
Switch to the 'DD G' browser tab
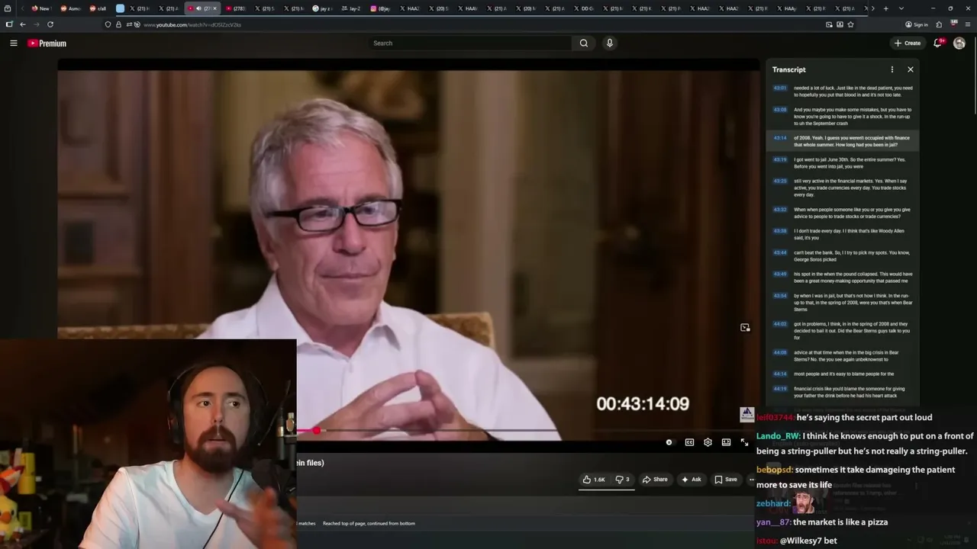584,8
